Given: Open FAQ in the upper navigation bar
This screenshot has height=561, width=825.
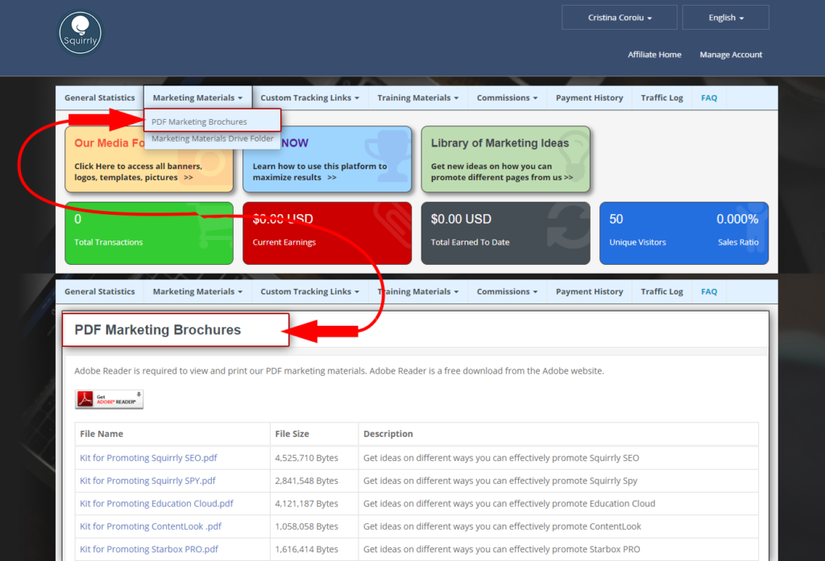Looking at the screenshot, I should [x=709, y=98].
